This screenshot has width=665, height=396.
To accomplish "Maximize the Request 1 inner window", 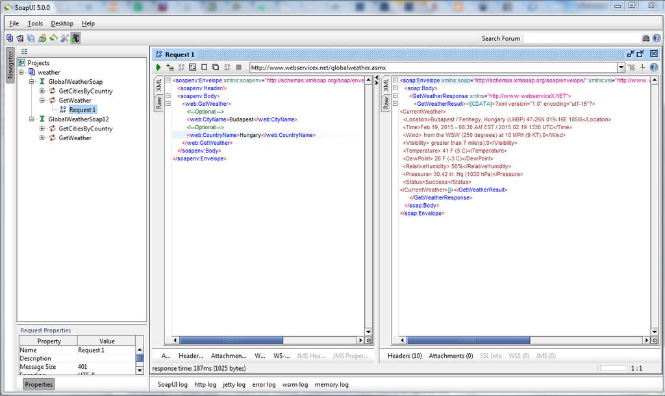I will (x=641, y=53).
